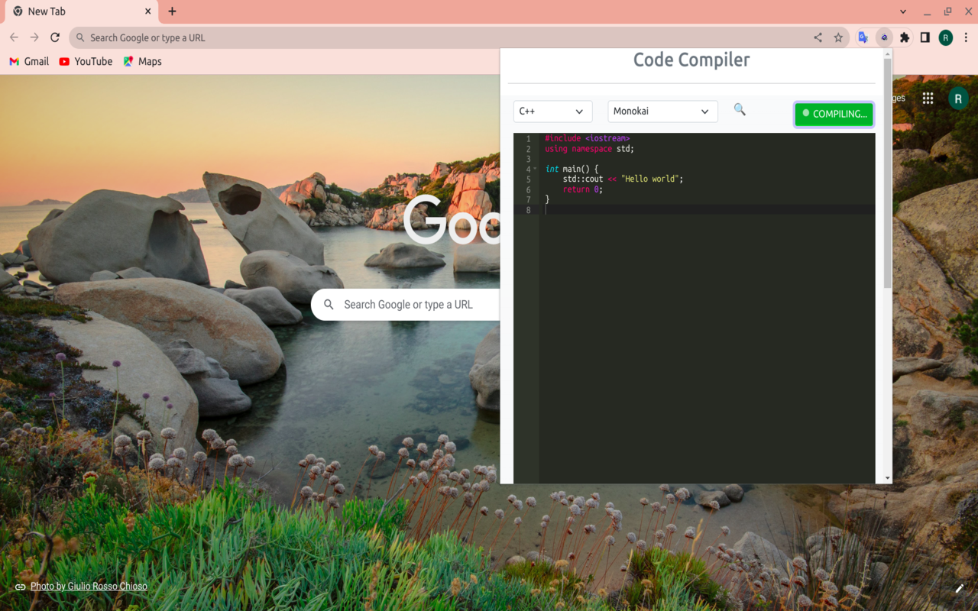978x611 pixels.
Task: Collapse the main function fold arrow
Action: (535, 169)
